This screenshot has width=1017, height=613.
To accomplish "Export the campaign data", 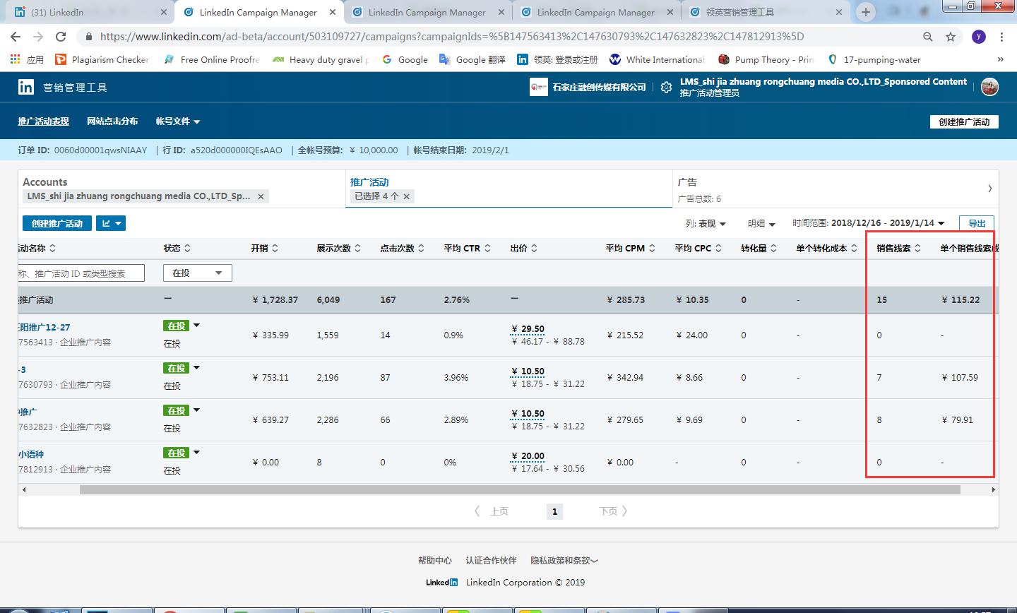I will (976, 223).
